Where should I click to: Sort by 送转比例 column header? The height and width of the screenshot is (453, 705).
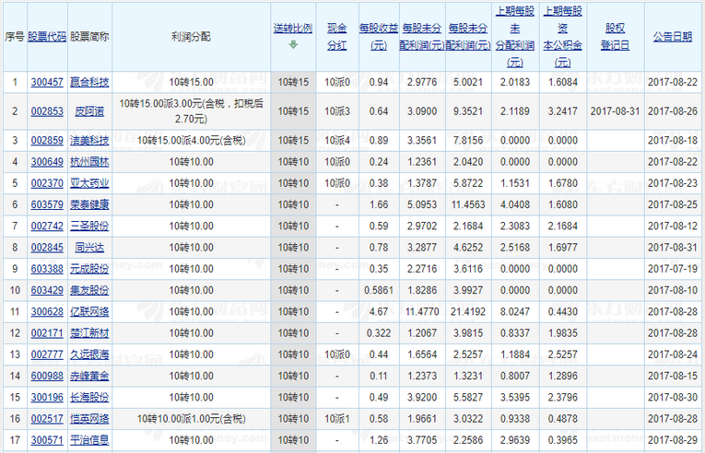coord(293,29)
